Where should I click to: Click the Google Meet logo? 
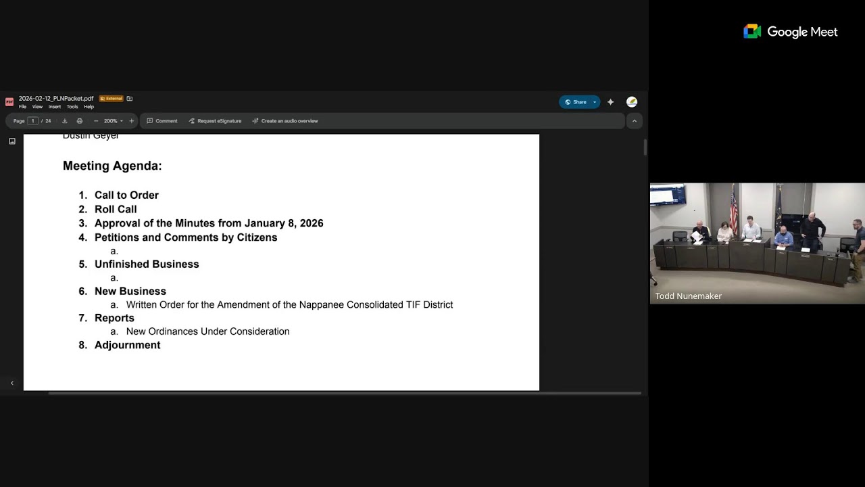(x=790, y=32)
